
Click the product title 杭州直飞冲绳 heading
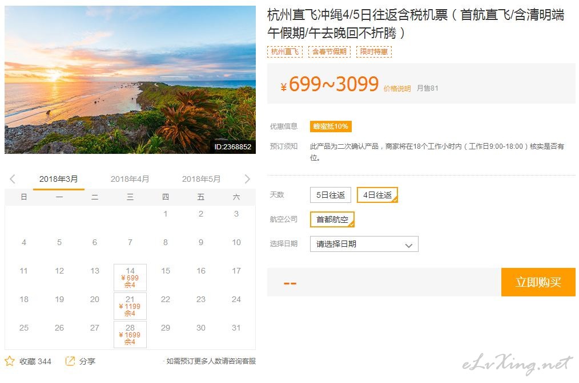pos(416,24)
